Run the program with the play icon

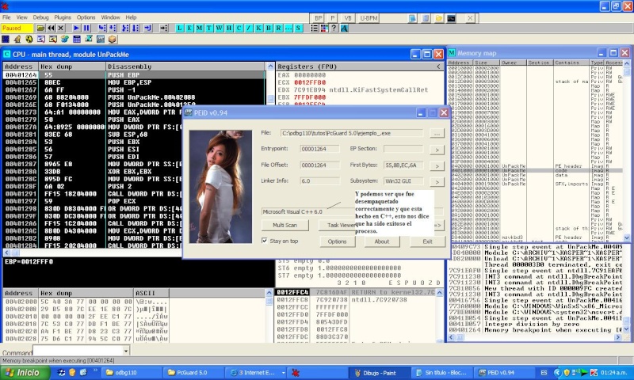tap(76, 28)
